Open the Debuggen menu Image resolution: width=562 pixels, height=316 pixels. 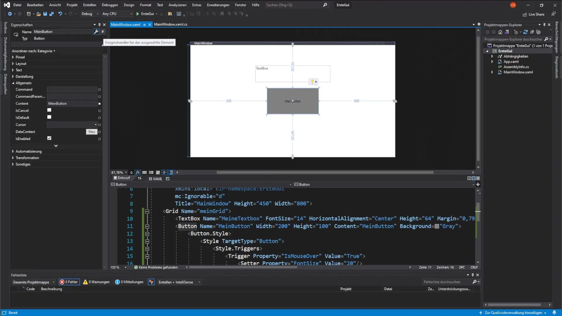(110, 5)
